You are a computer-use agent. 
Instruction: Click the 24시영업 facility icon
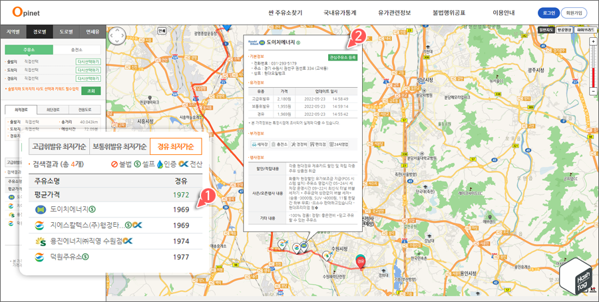tap(339, 144)
